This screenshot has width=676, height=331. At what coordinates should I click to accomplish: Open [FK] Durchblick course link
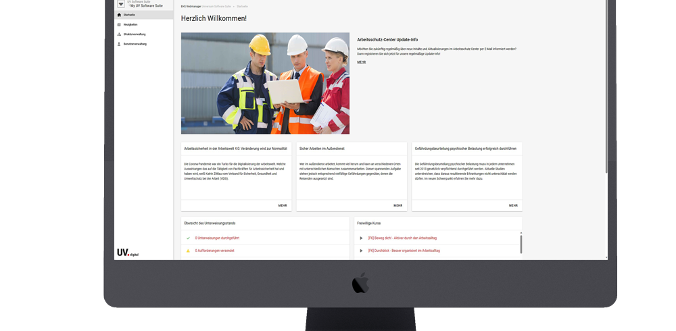tap(404, 251)
